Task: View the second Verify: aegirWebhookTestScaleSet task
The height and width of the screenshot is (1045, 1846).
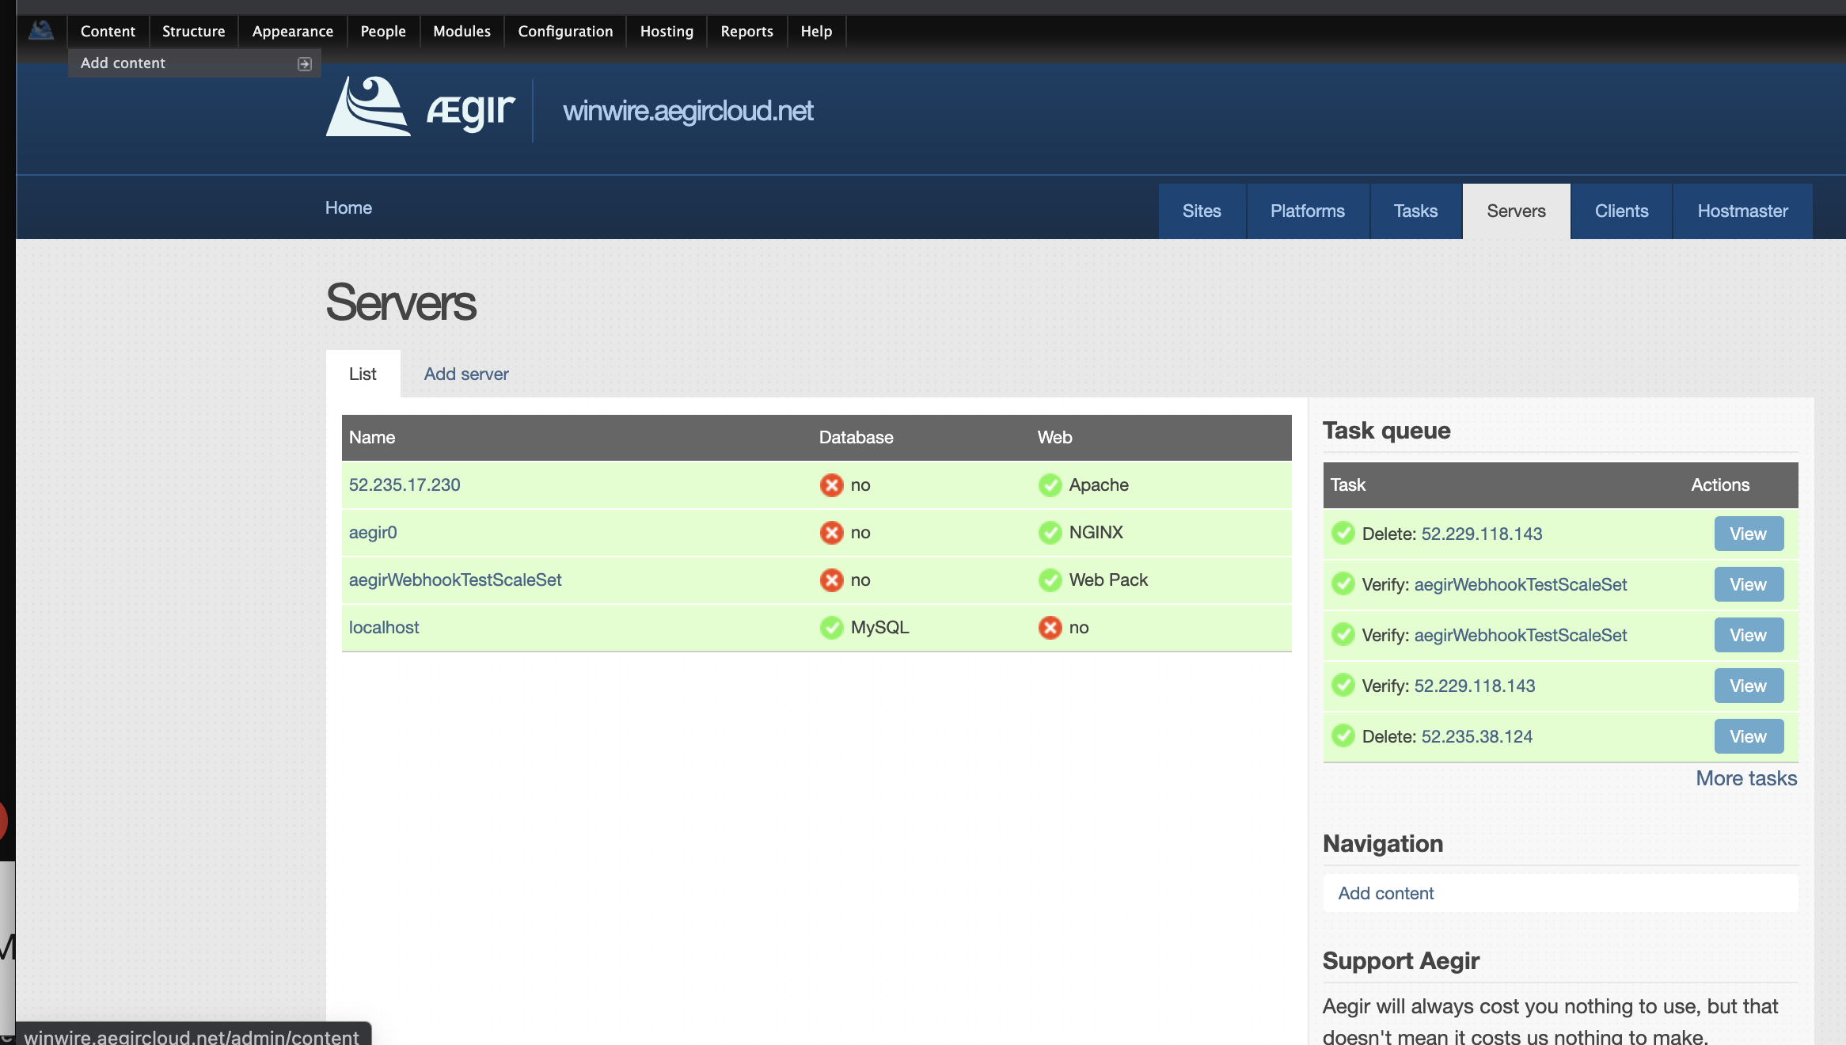Action: 1749,635
